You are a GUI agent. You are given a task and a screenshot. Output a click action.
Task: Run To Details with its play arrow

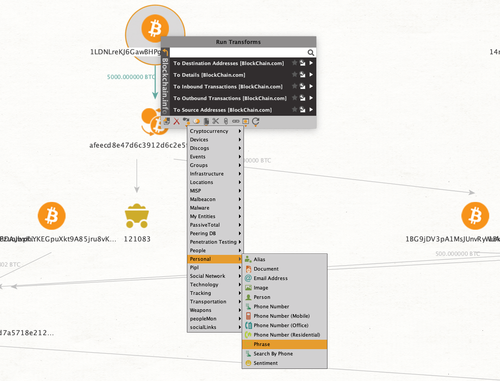311,74
